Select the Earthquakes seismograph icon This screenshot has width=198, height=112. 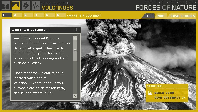click(36, 6)
